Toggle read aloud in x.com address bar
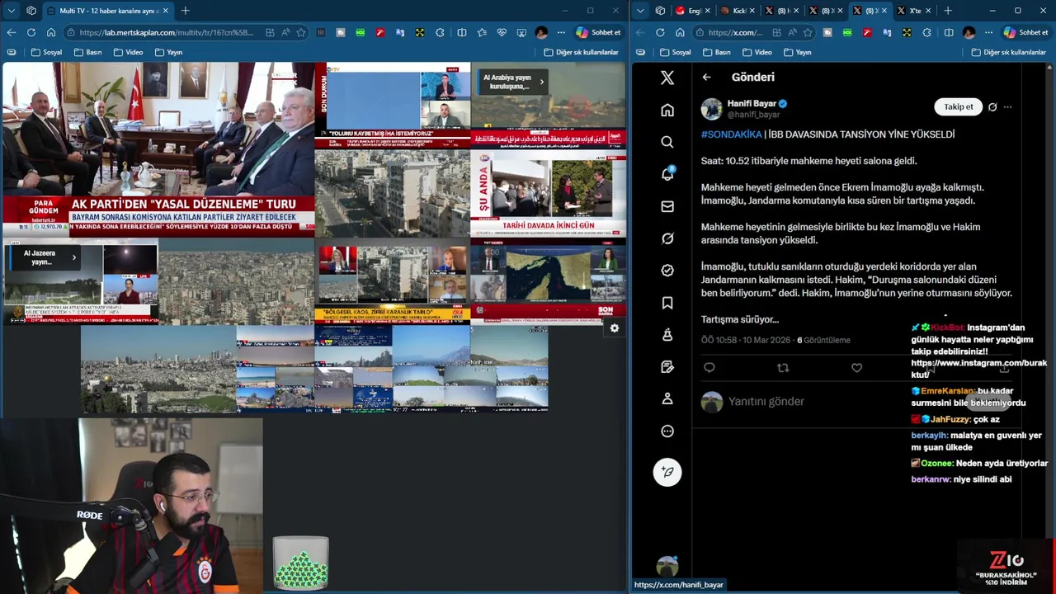This screenshot has height=594, width=1056. 791,32
